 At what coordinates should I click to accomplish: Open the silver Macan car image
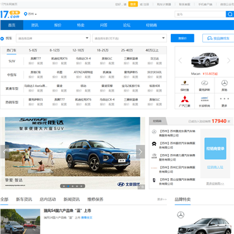(x=205, y=60)
